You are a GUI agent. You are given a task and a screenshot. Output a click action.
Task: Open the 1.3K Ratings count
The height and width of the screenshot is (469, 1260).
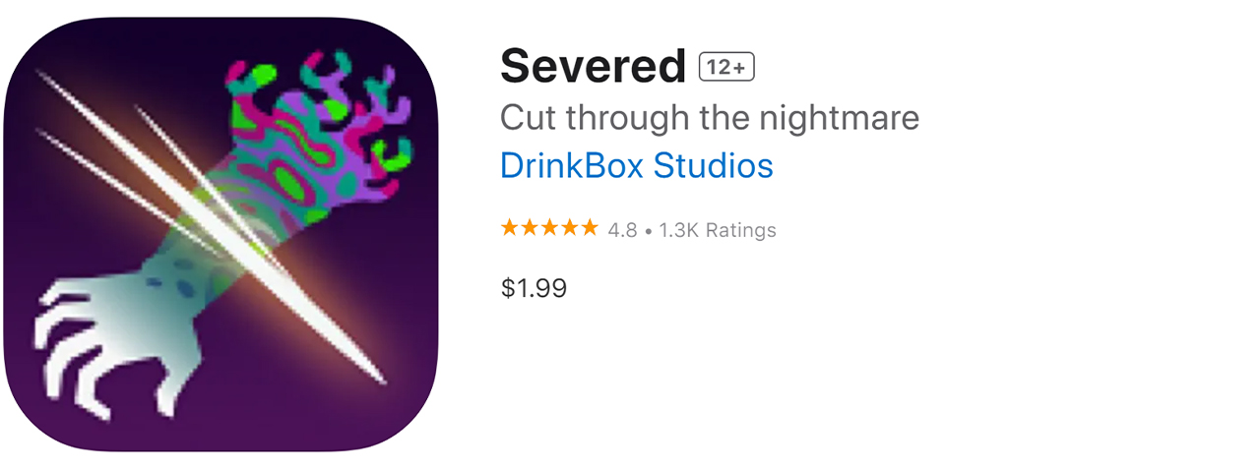point(718,230)
